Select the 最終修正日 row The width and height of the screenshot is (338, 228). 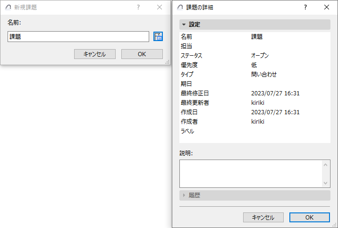click(255, 93)
